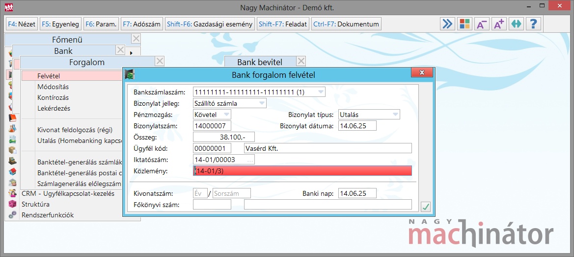Close the Főmenü panel
Screen dimensions: 574x257
point(136,39)
